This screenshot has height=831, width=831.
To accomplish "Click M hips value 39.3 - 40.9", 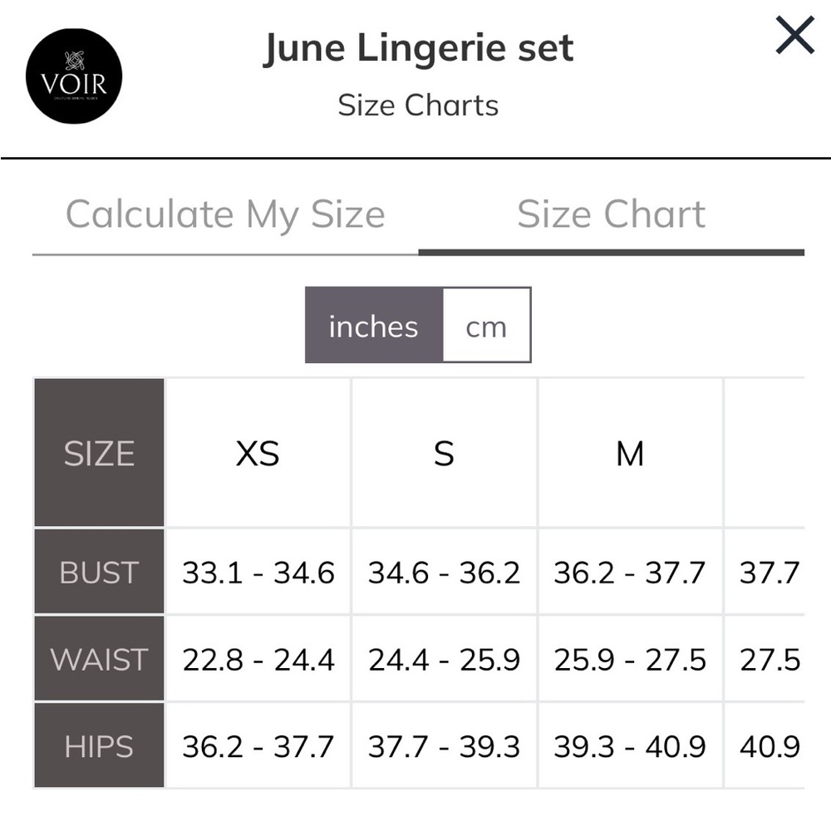I will pyautogui.click(x=630, y=745).
